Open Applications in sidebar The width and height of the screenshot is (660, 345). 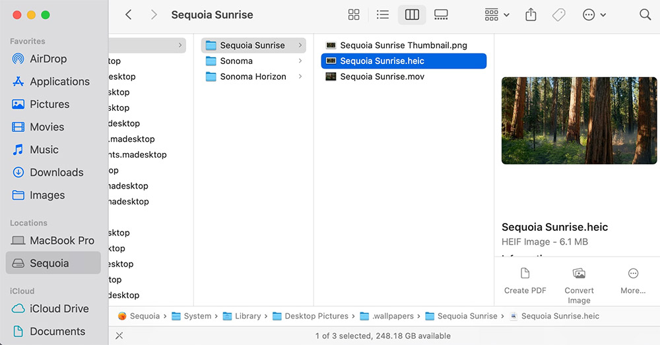[53, 82]
